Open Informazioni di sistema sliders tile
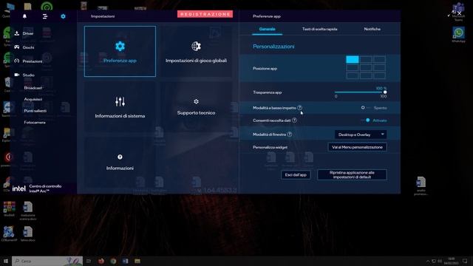 120,106
